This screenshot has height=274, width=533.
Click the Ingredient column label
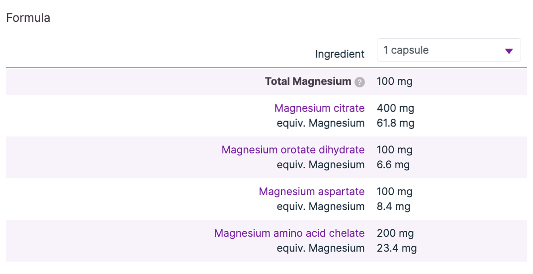[x=340, y=54]
